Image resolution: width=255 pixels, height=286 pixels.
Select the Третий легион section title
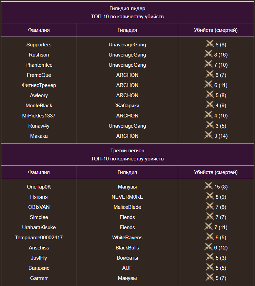[x=127, y=151]
